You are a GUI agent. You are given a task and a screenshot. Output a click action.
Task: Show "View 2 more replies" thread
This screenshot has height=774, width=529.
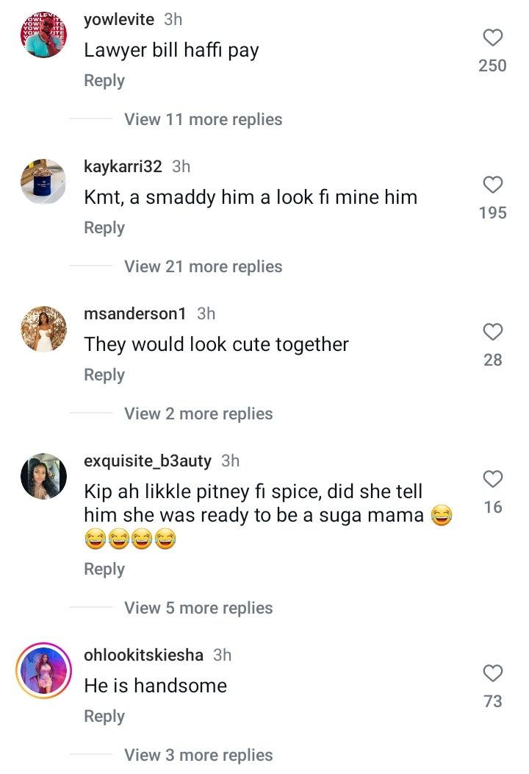click(x=198, y=413)
